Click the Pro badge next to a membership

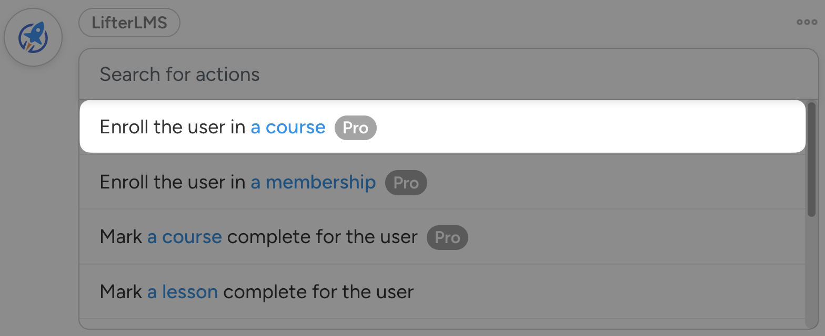[406, 183]
